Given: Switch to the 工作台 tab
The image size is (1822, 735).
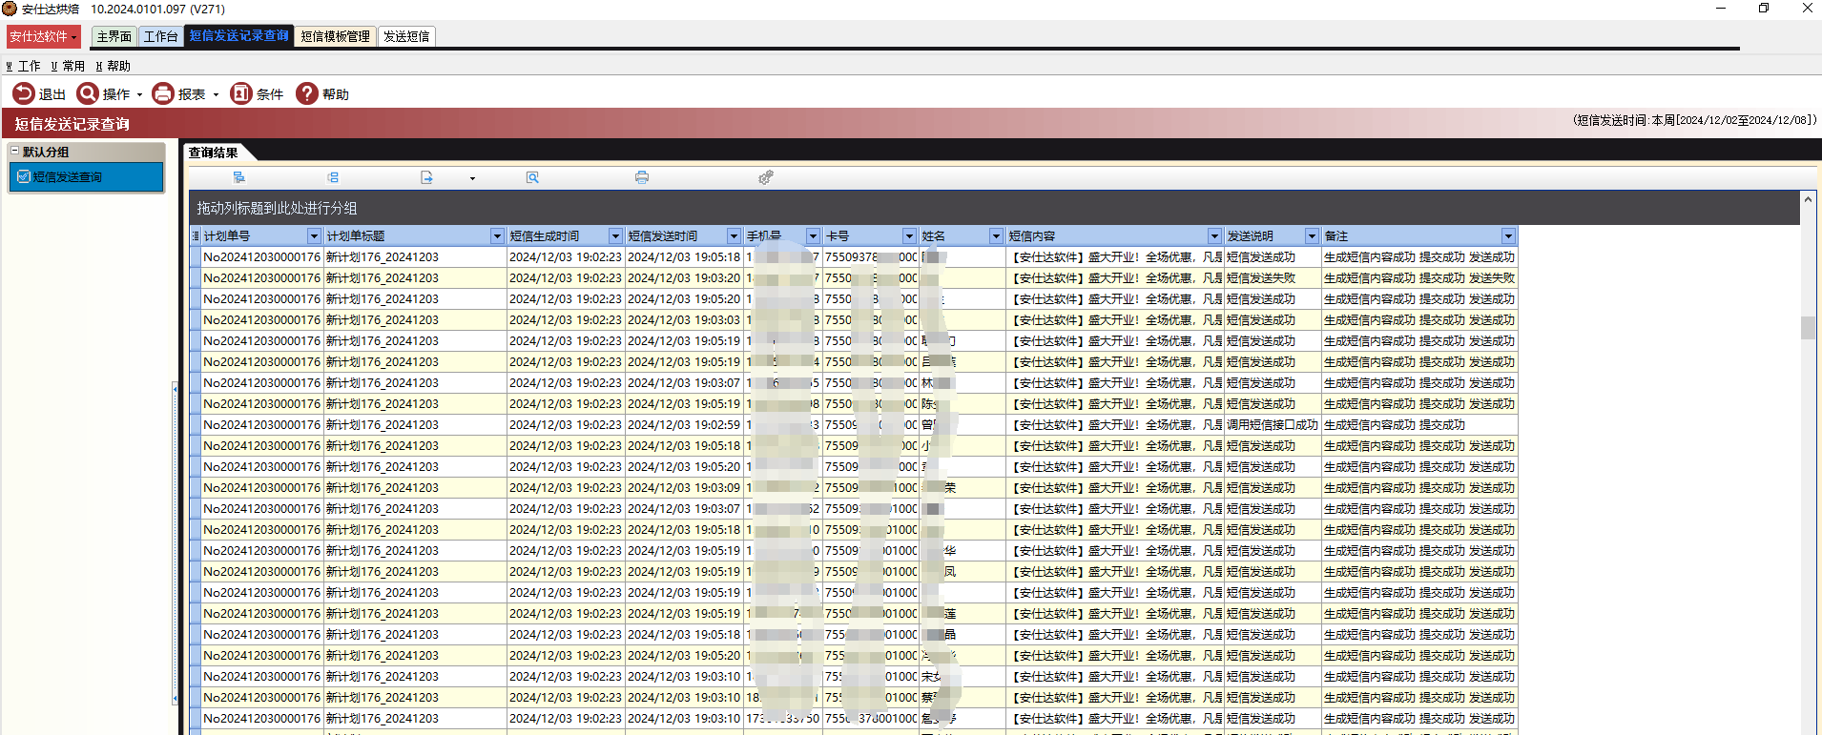Looking at the screenshot, I should (160, 36).
